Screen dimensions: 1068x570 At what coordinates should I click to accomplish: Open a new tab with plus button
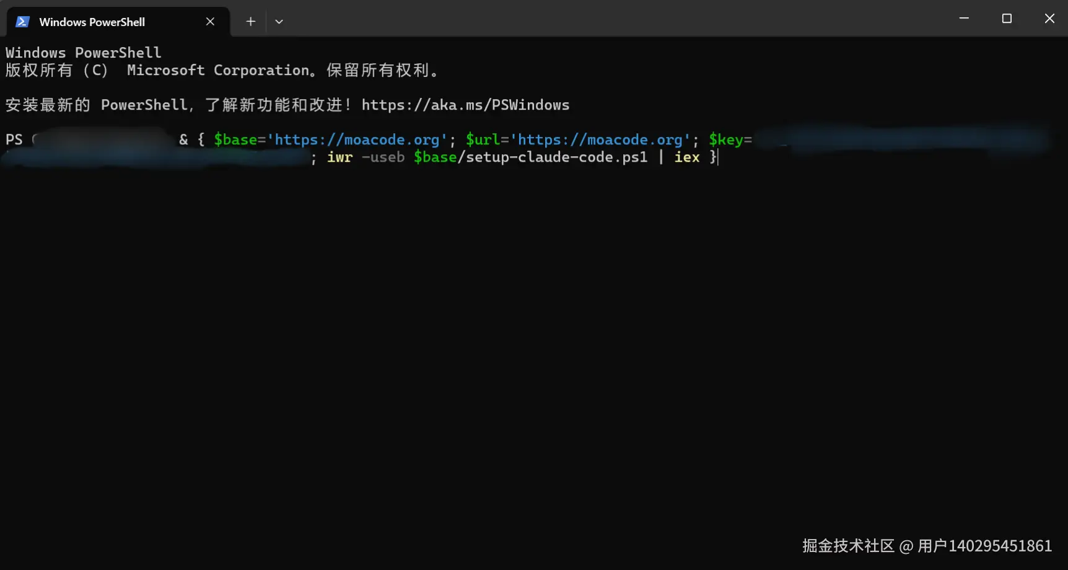pos(250,22)
